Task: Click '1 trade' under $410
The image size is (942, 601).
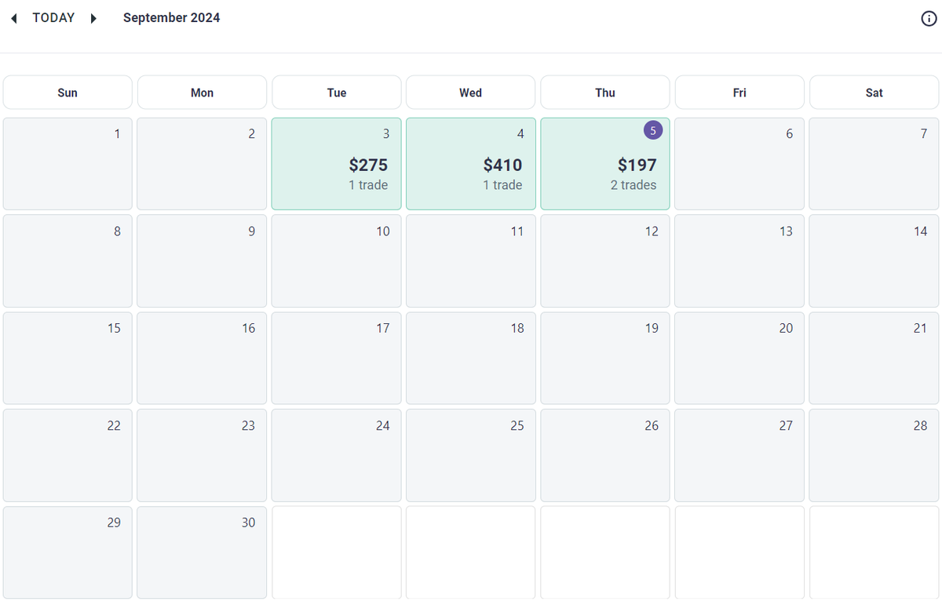Action: pyautogui.click(x=502, y=185)
